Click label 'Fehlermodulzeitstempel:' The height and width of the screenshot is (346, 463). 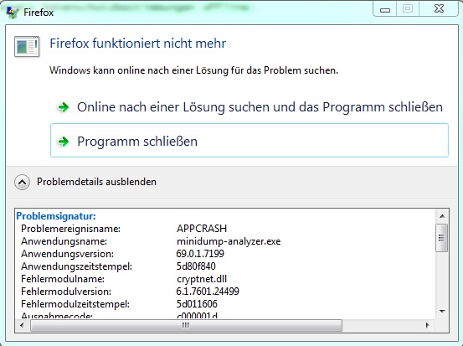click(75, 304)
